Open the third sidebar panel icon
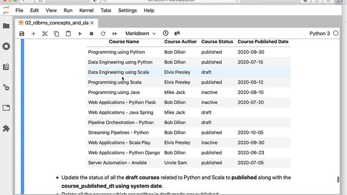This screenshot has width=347, height=195. tap(6, 67)
